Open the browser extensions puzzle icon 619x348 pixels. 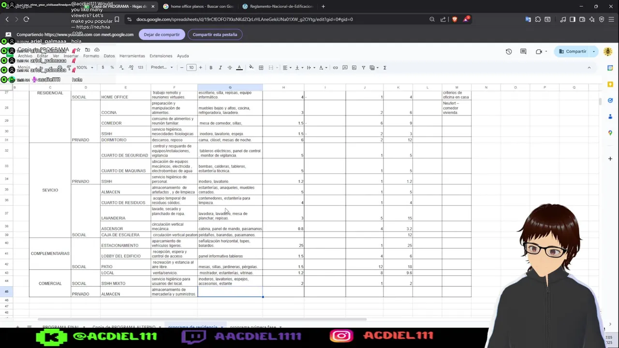(x=538, y=19)
